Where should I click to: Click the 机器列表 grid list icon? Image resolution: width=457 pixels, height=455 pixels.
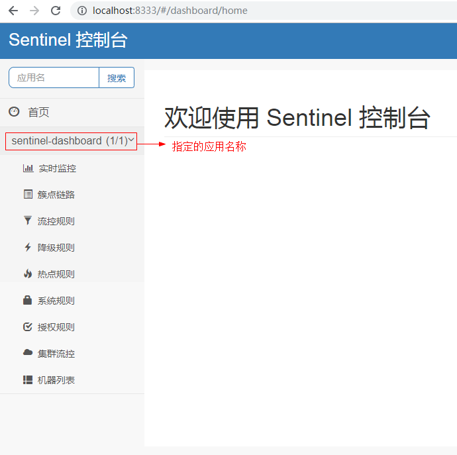tap(28, 379)
